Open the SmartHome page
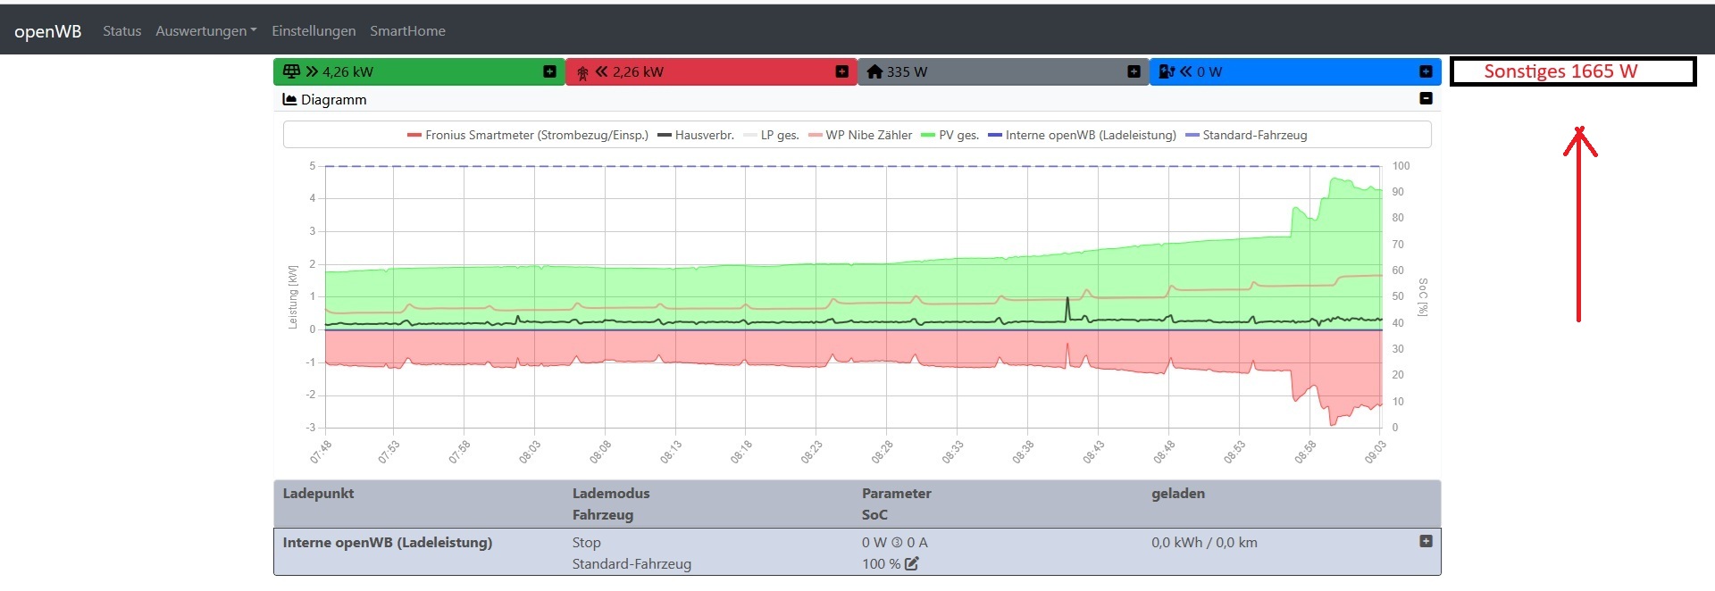 tap(407, 31)
